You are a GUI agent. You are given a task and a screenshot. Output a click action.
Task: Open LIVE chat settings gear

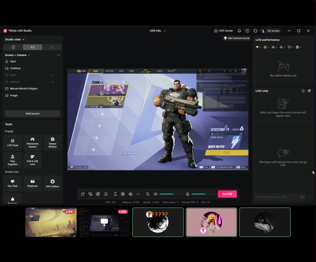pyautogui.click(x=303, y=91)
